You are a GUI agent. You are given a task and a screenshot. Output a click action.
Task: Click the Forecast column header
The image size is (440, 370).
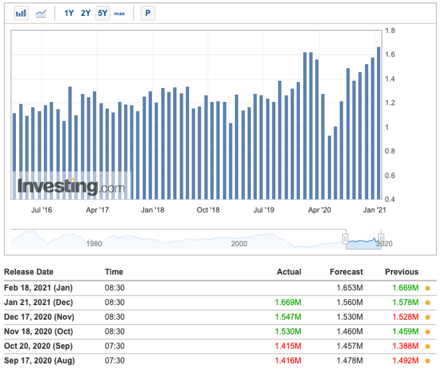(346, 272)
